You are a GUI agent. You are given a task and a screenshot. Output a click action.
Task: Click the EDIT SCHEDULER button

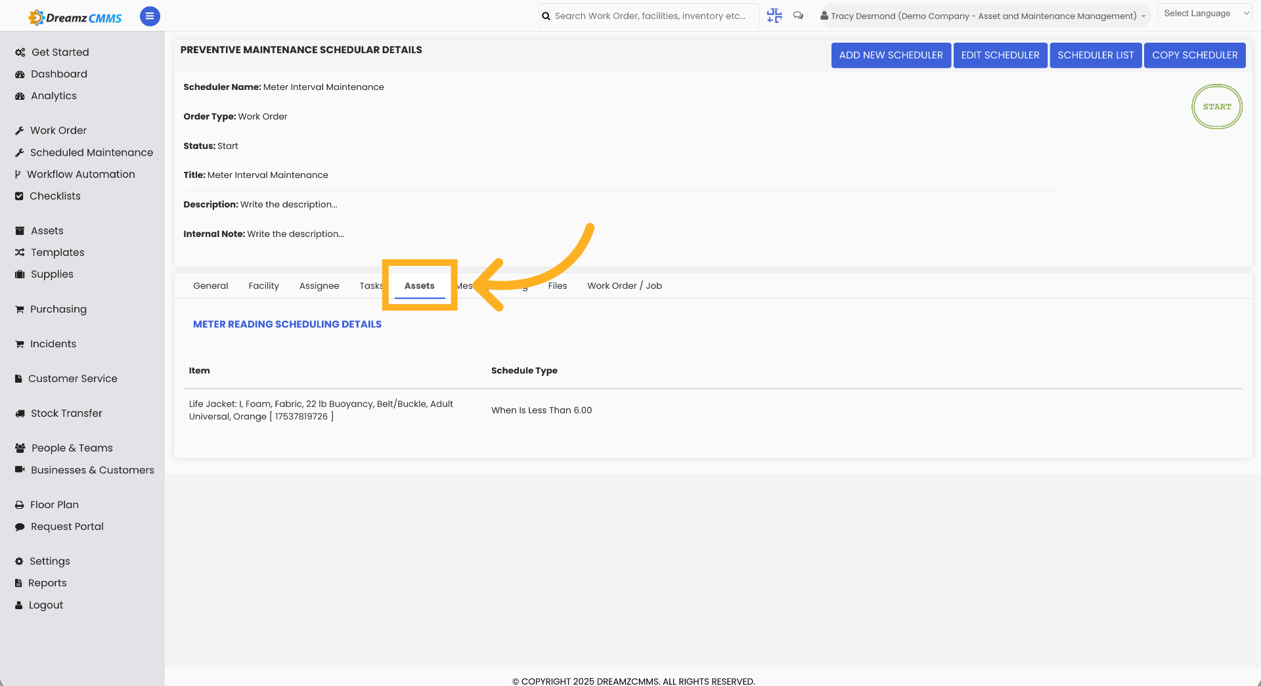coord(1000,55)
